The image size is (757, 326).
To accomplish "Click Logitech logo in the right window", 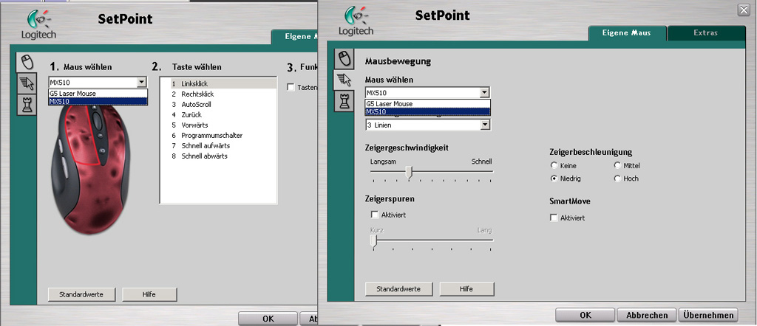I will [x=356, y=21].
